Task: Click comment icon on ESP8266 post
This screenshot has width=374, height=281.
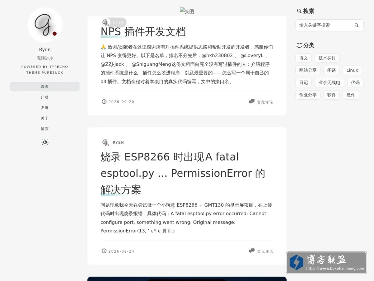Action: [x=252, y=251]
